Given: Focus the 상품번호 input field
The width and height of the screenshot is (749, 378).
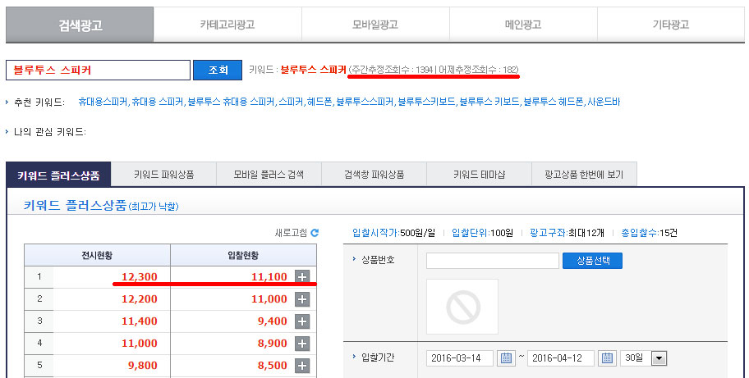Looking at the screenshot, I should (493, 261).
